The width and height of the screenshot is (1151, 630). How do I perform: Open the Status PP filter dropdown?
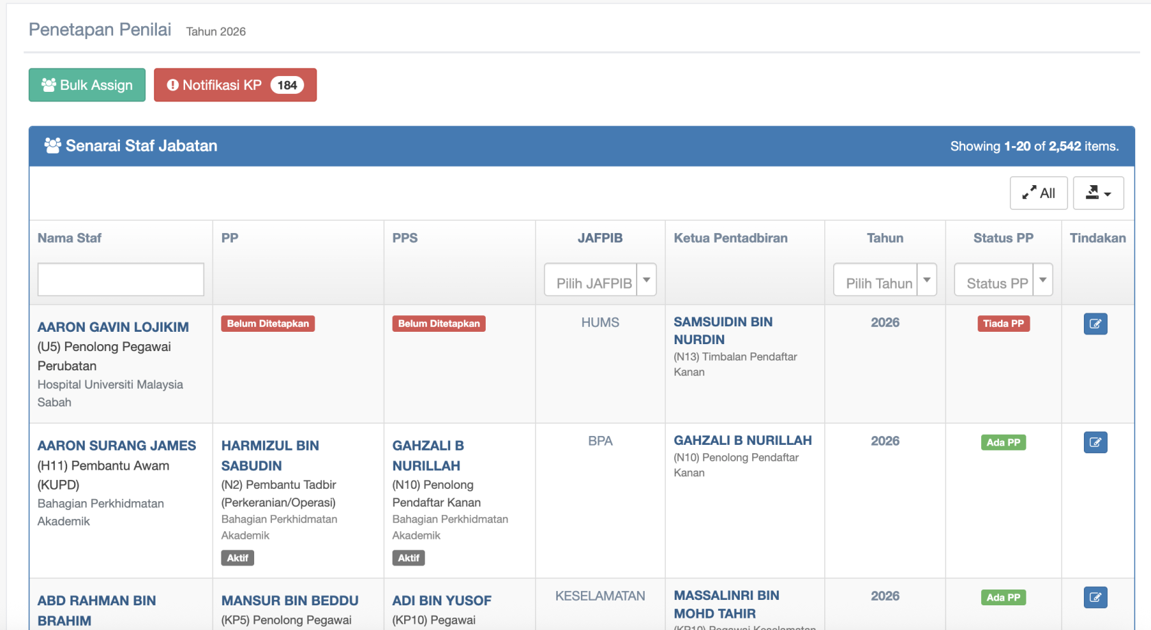[1003, 280]
